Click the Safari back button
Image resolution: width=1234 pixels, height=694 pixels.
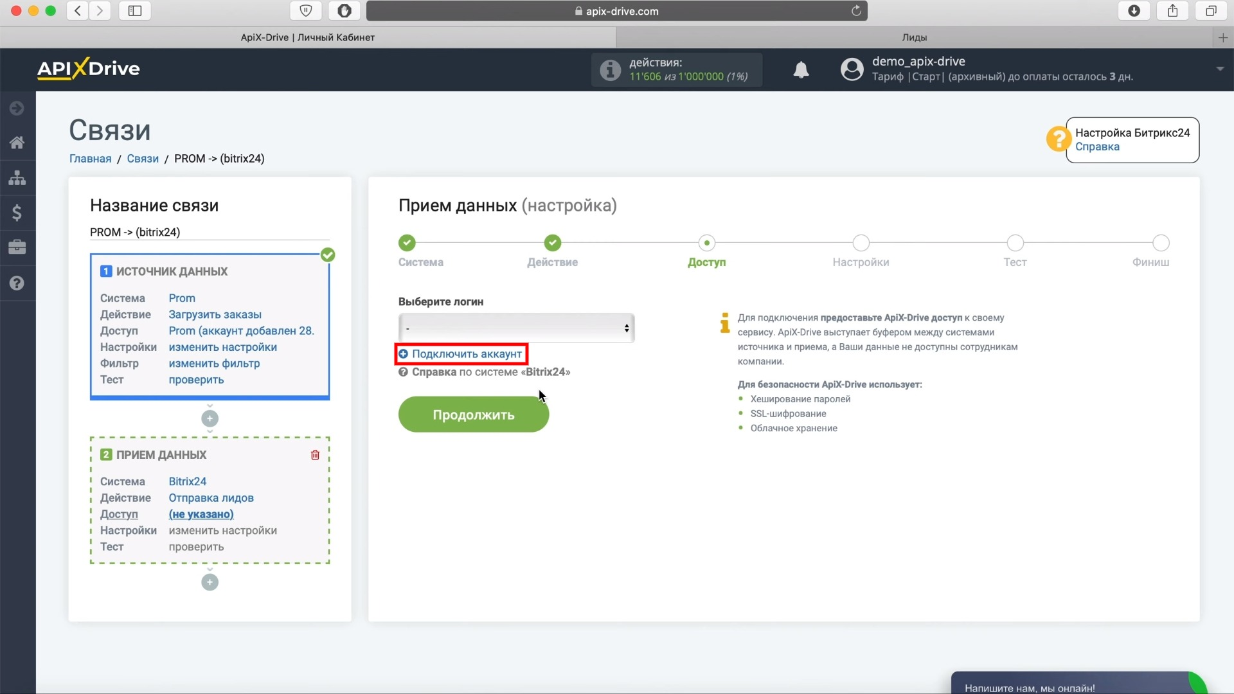(x=78, y=10)
